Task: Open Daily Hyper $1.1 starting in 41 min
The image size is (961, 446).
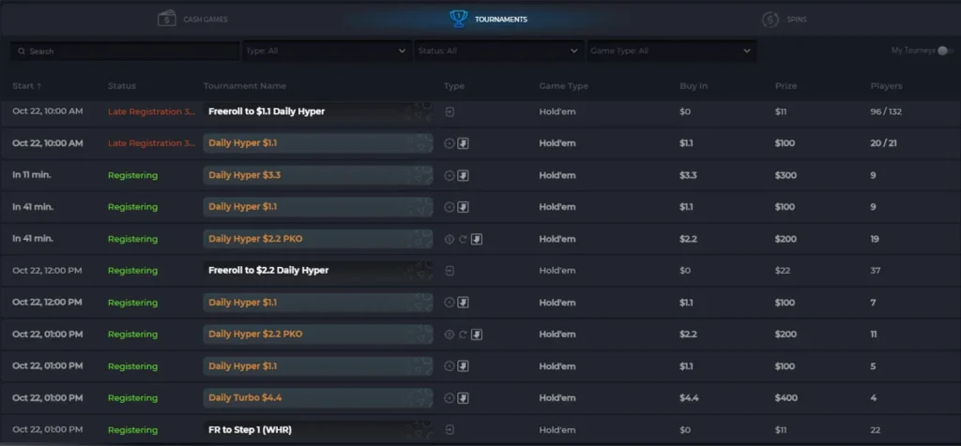Action: 318,207
